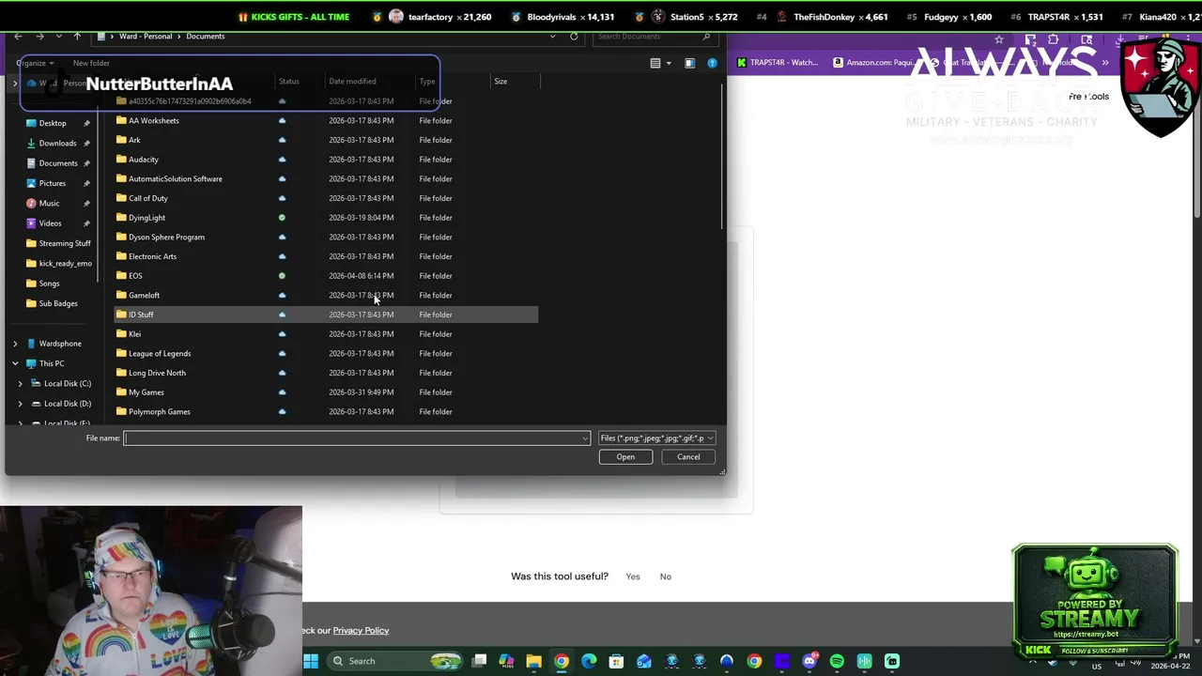Go up one folder level
This screenshot has height=676, width=1202.
pos(77,37)
